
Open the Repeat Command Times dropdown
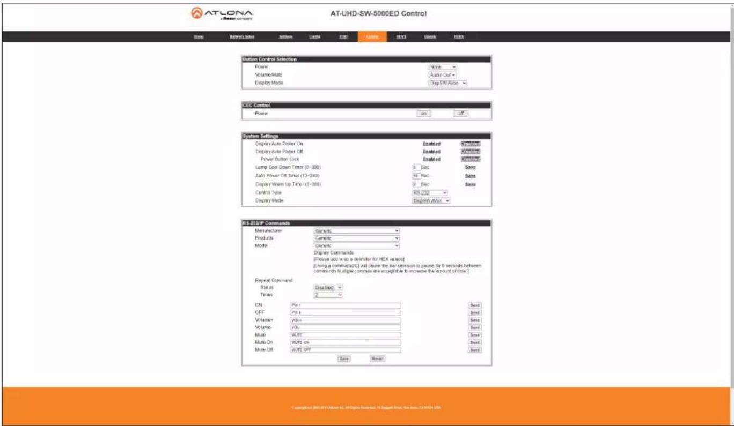click(328, 295)
